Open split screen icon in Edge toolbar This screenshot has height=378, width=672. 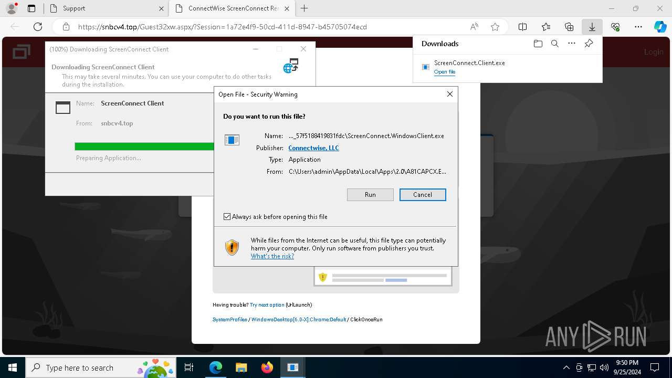click(x=523, y=27)
